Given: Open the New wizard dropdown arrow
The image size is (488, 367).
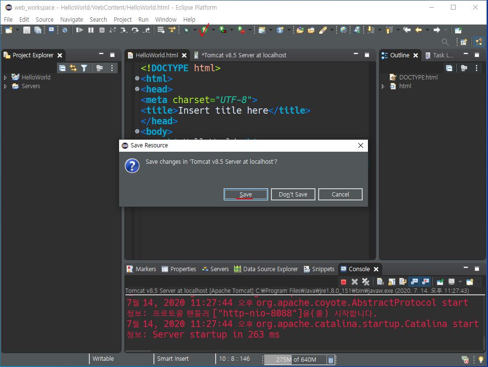Looking at the screenshot, I should [17, 30].
